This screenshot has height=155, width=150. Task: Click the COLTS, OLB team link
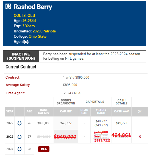pyautogui.click(x=24, y=15)
